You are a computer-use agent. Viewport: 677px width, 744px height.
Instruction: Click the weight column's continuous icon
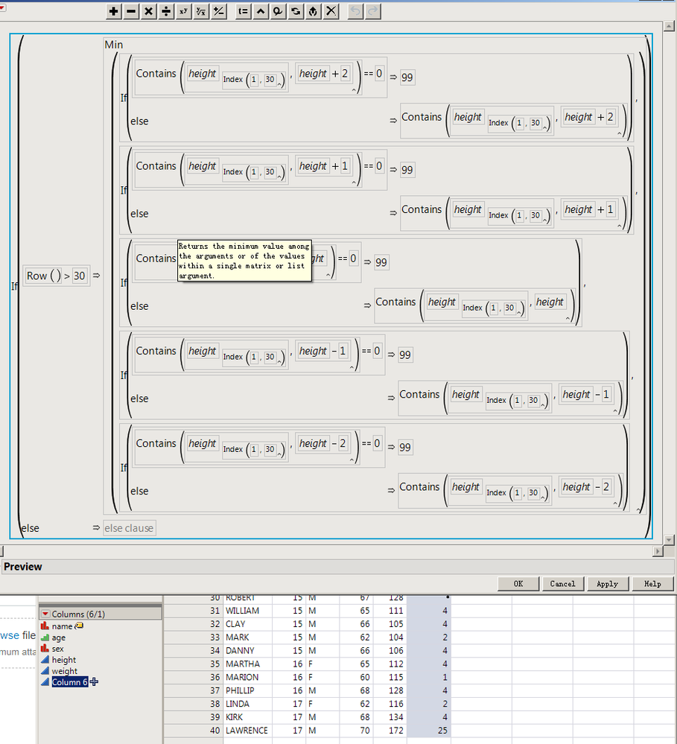[45, 671]
